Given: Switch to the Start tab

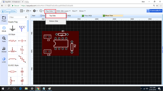Looking at the screenshot, I should pos(34,16).
